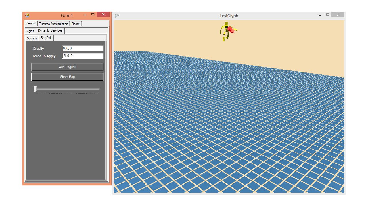
Task: Open the Dynamic Services tab
Action: pos(50,30)
